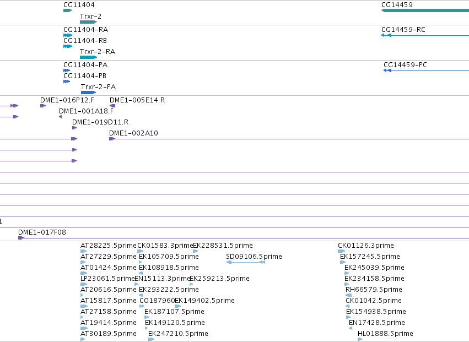Select the EK108918.5prime EST label
The height and width of the screenshot is (342, 469).
[169, 268]
